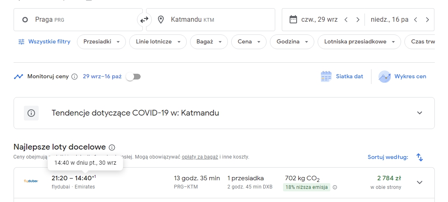Screen dimensions: 448x202
Task: Click the Wykres cen graph icon
Action: [385, 77]
